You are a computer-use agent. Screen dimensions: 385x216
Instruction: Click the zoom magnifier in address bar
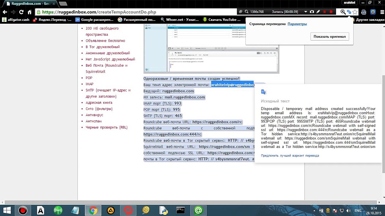point(343,12)
